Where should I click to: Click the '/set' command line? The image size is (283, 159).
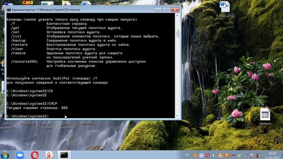[x=56, y=32]
